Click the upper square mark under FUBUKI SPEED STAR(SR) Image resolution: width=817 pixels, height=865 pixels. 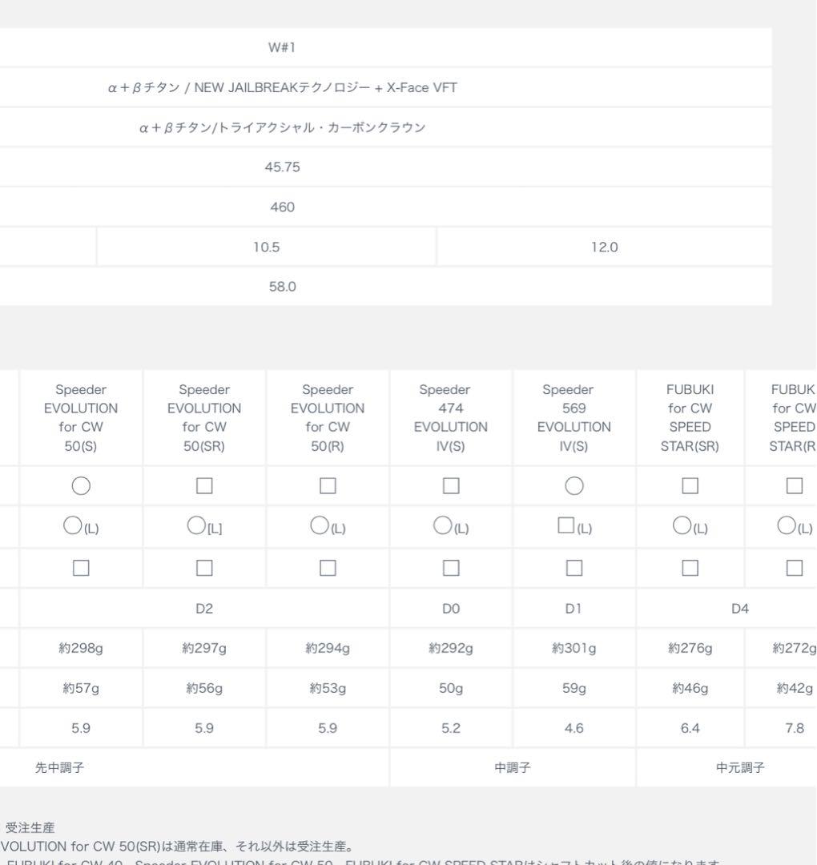pyautogui.click(x=690, y=486)
